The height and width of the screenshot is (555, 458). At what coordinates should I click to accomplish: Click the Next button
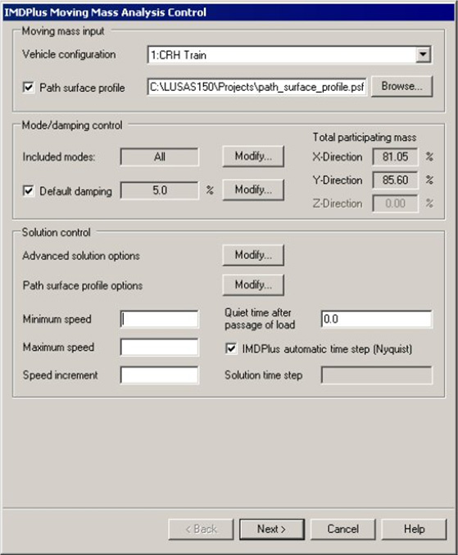click(x=272, y=529)
